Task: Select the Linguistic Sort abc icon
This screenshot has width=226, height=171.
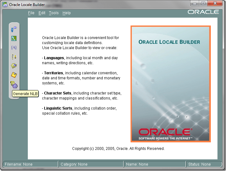Action: (14, 57)
